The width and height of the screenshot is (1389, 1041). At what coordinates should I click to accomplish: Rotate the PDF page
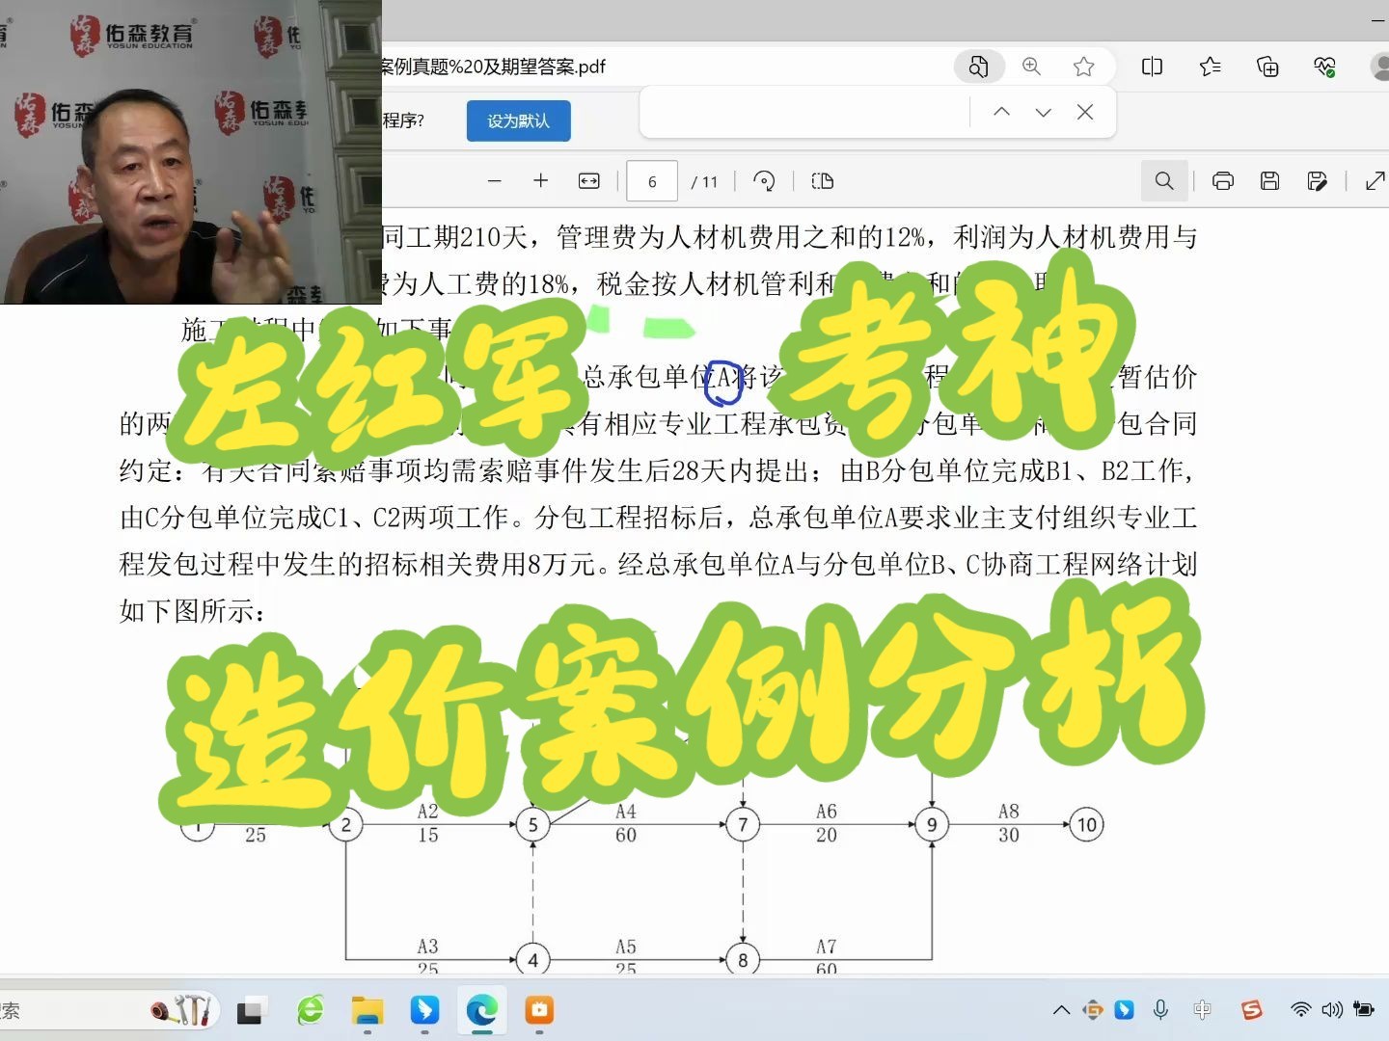coord(764,181)
